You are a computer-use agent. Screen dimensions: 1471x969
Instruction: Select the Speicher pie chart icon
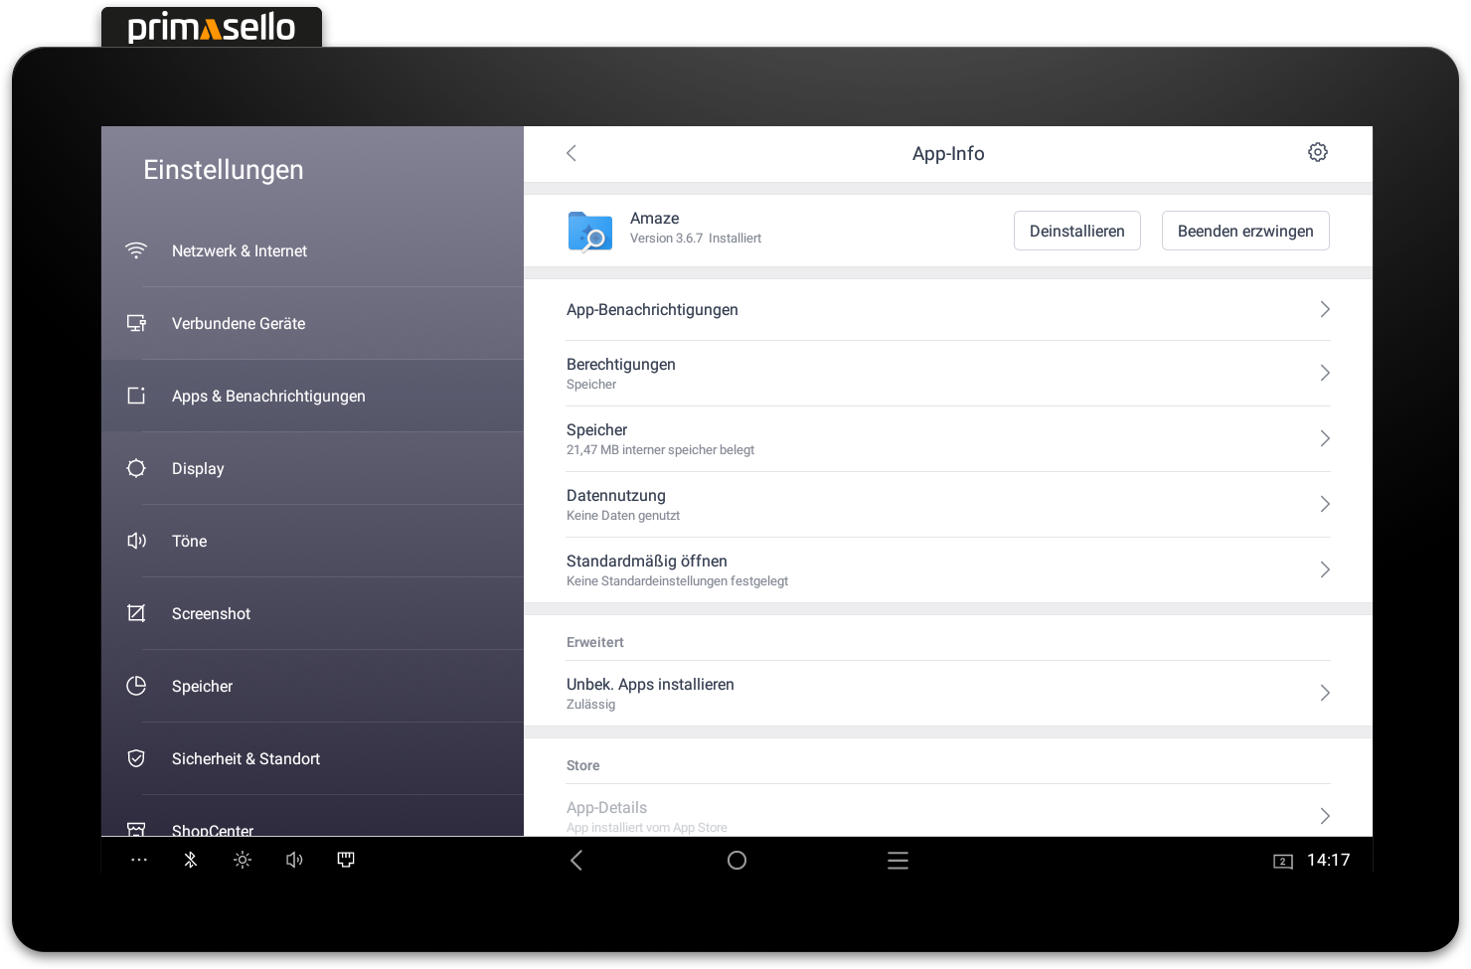pyautogui.click(x=136, y=686)
